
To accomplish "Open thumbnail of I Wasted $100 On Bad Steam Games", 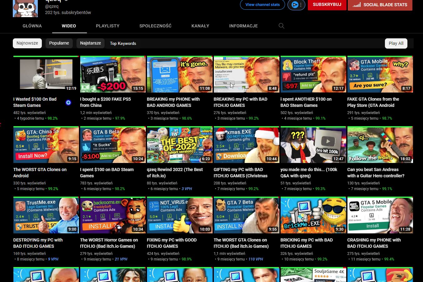I will (46, 74).
